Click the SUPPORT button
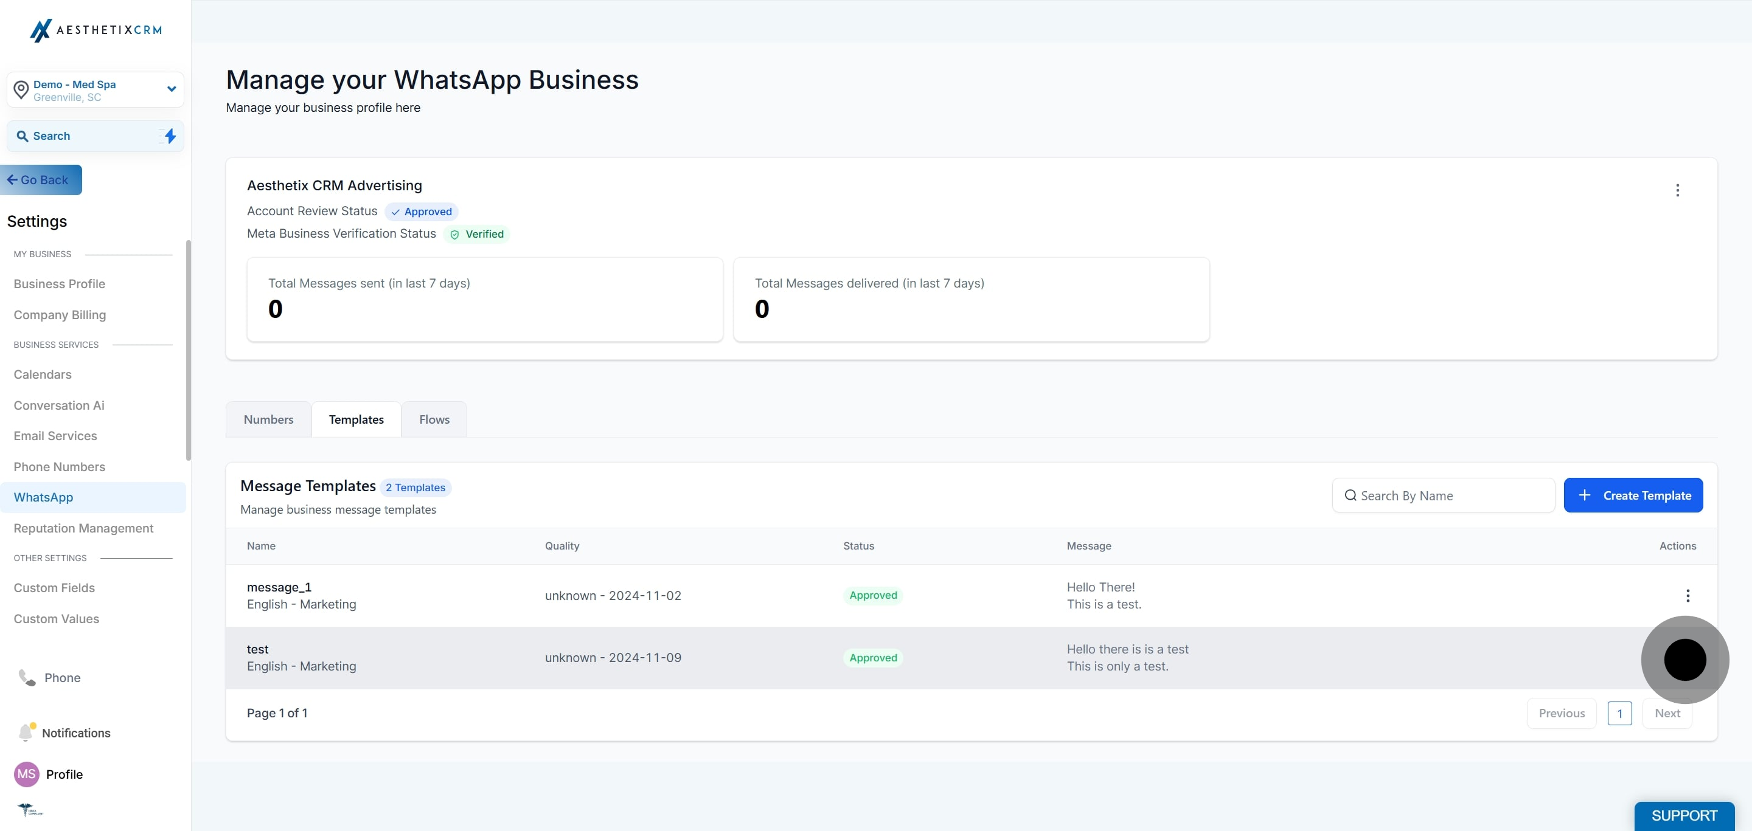 point(1684,815)
